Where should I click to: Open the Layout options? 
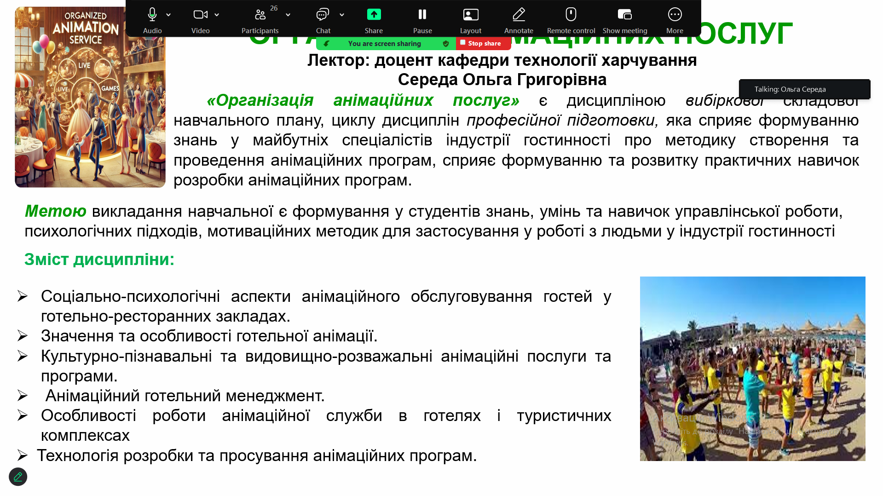click(470, 15)
